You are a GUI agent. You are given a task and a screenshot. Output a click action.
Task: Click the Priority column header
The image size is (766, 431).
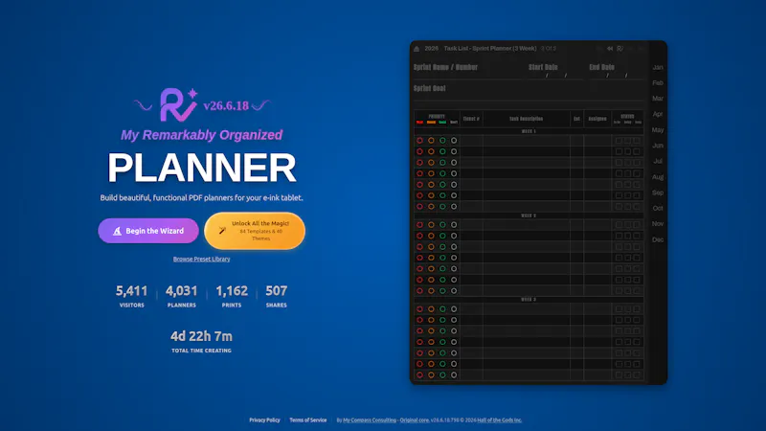[x=437, y=116]
